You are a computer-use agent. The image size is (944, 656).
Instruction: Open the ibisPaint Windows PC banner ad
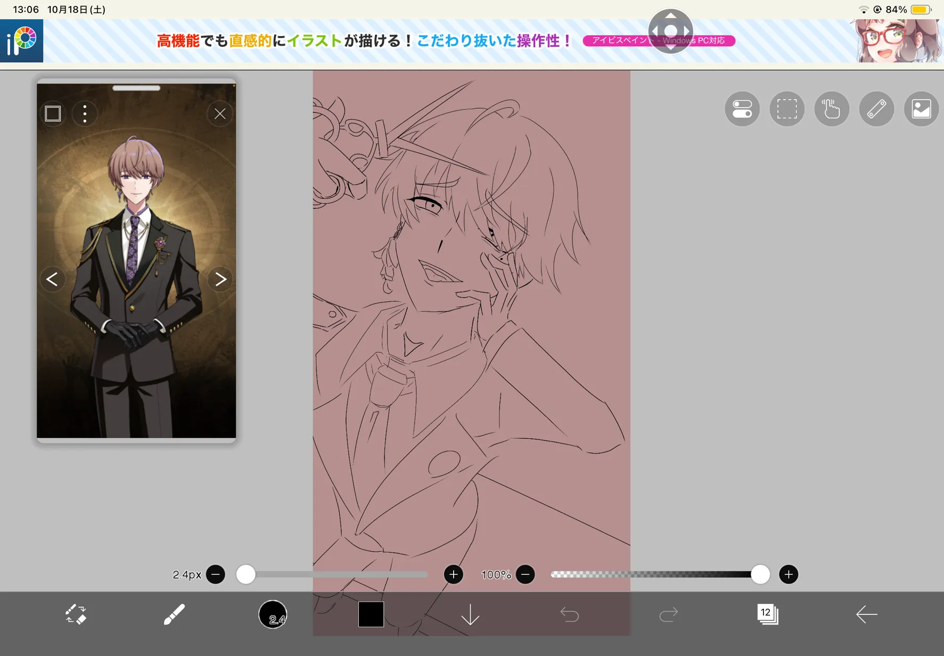[x=472, y=41]
